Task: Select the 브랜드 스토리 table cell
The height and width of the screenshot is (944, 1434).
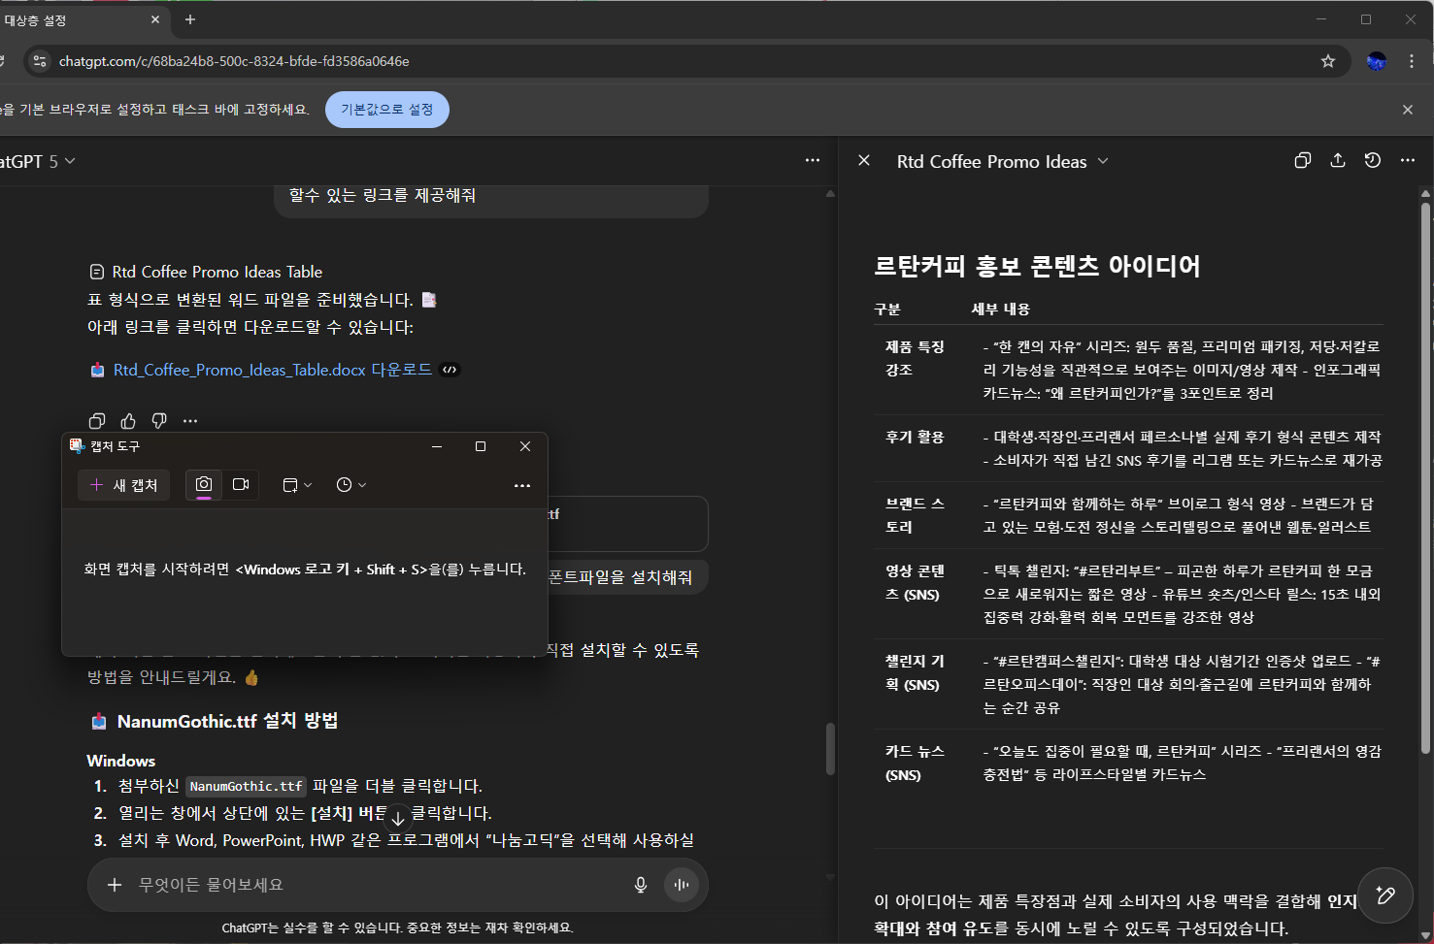Action: (915, 515)
